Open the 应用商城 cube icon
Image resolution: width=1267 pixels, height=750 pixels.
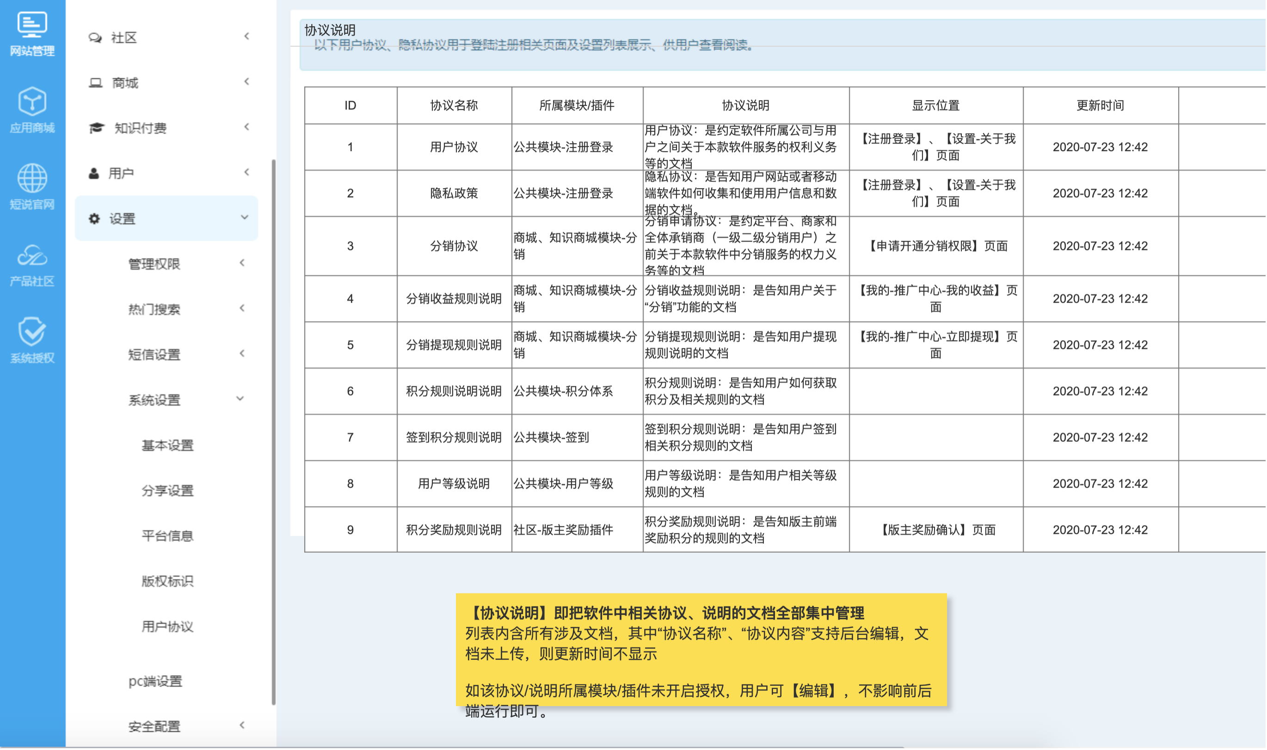pos(32,101)
